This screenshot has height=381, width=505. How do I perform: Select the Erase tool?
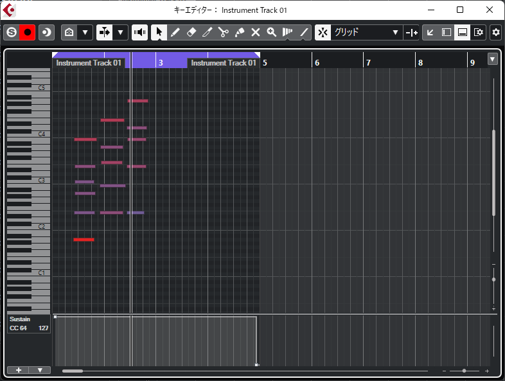tap(191, 32)
